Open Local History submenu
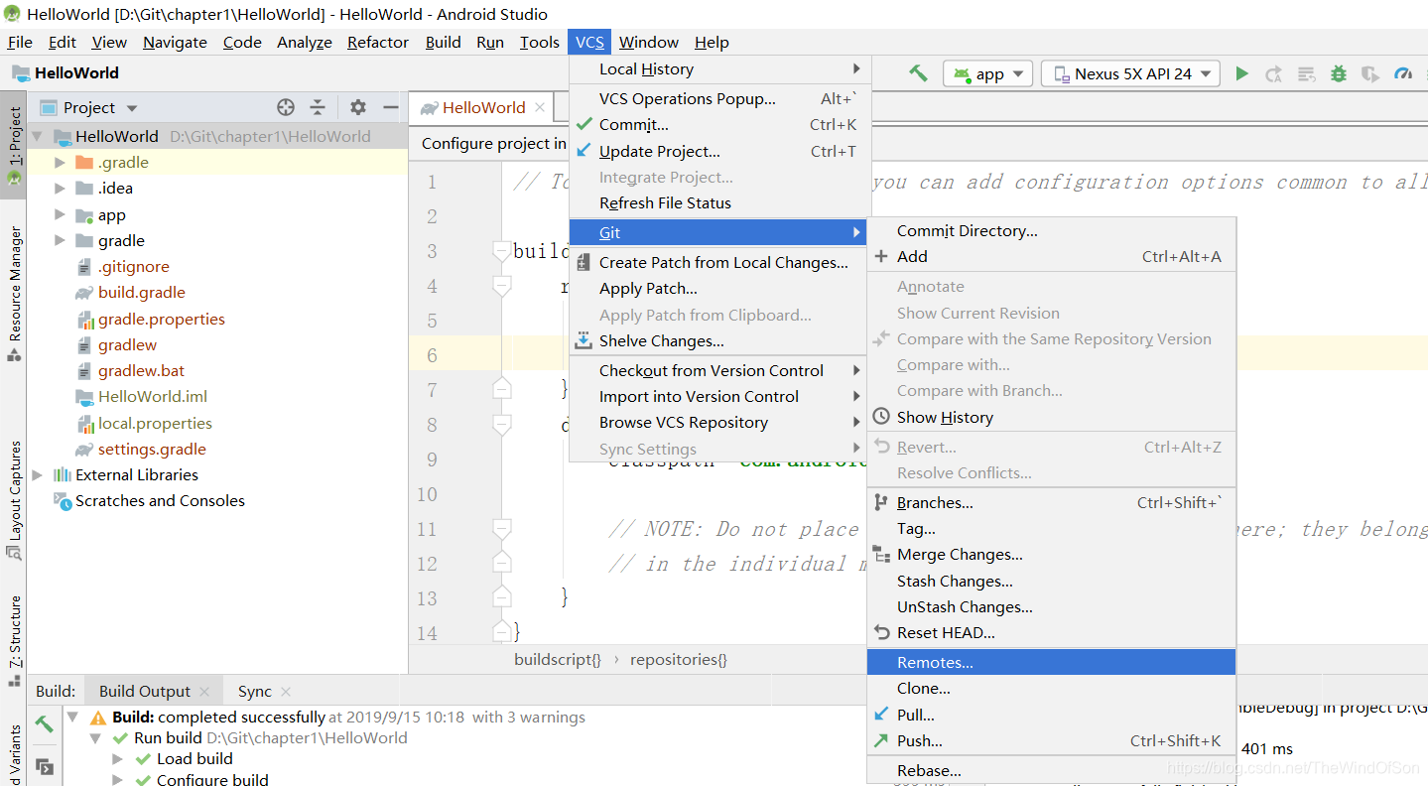This screenshot has height=786, width=1428. (719, 69)
